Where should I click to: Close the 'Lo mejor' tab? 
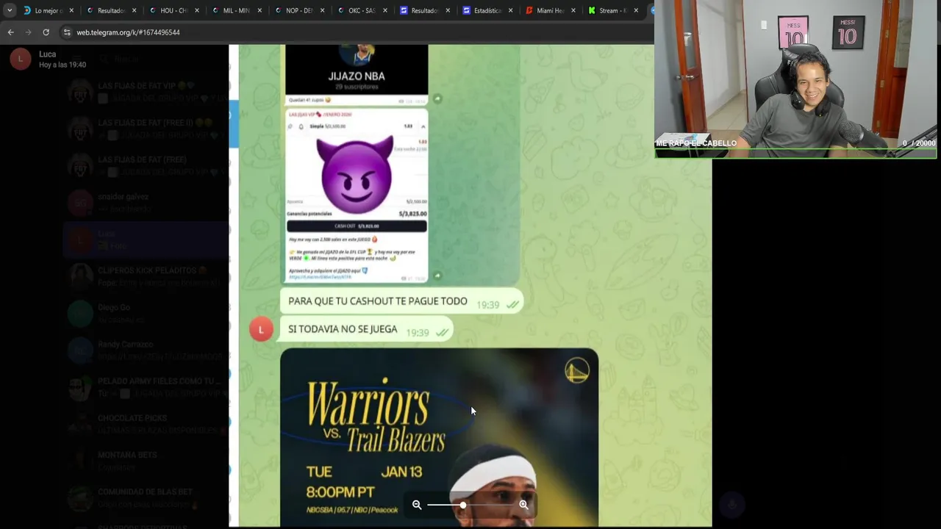pyautogui.click(x=71, y=10)
